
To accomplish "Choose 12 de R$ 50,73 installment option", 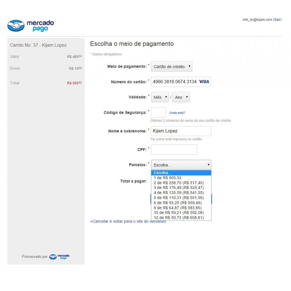I will coord(181,218).
